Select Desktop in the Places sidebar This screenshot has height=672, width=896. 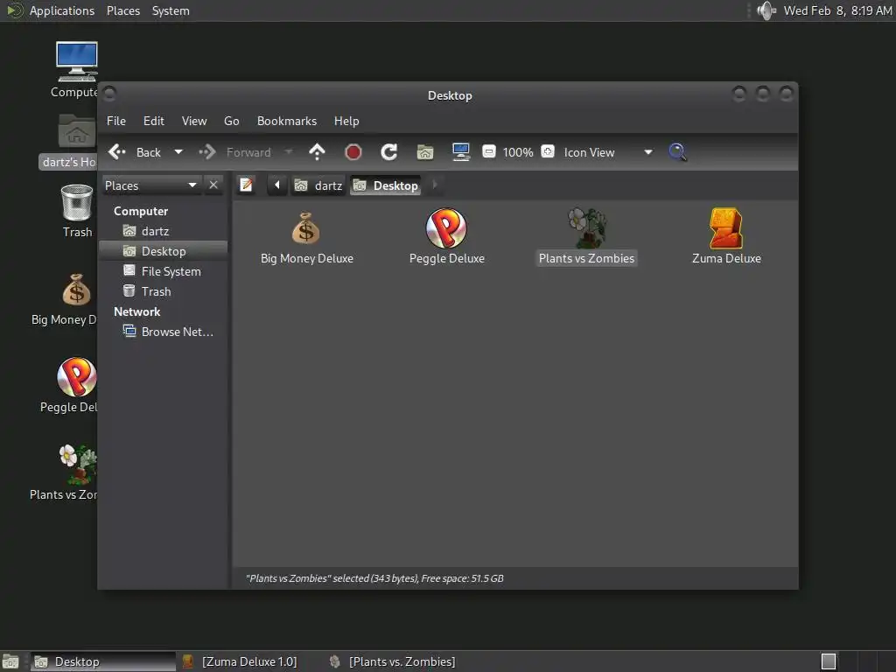(x=163, y=251)
